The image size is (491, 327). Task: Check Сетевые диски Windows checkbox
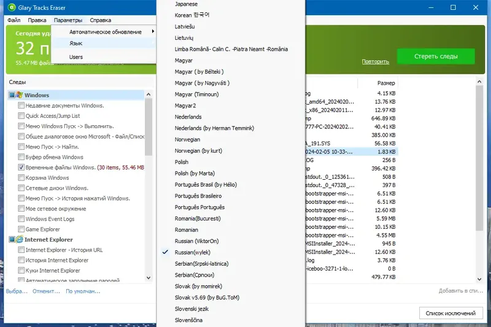coord(21,188)
